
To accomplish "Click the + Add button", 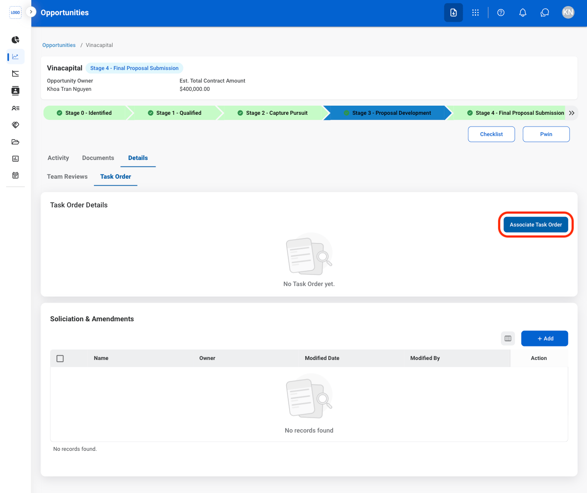I will click(545, 339).
